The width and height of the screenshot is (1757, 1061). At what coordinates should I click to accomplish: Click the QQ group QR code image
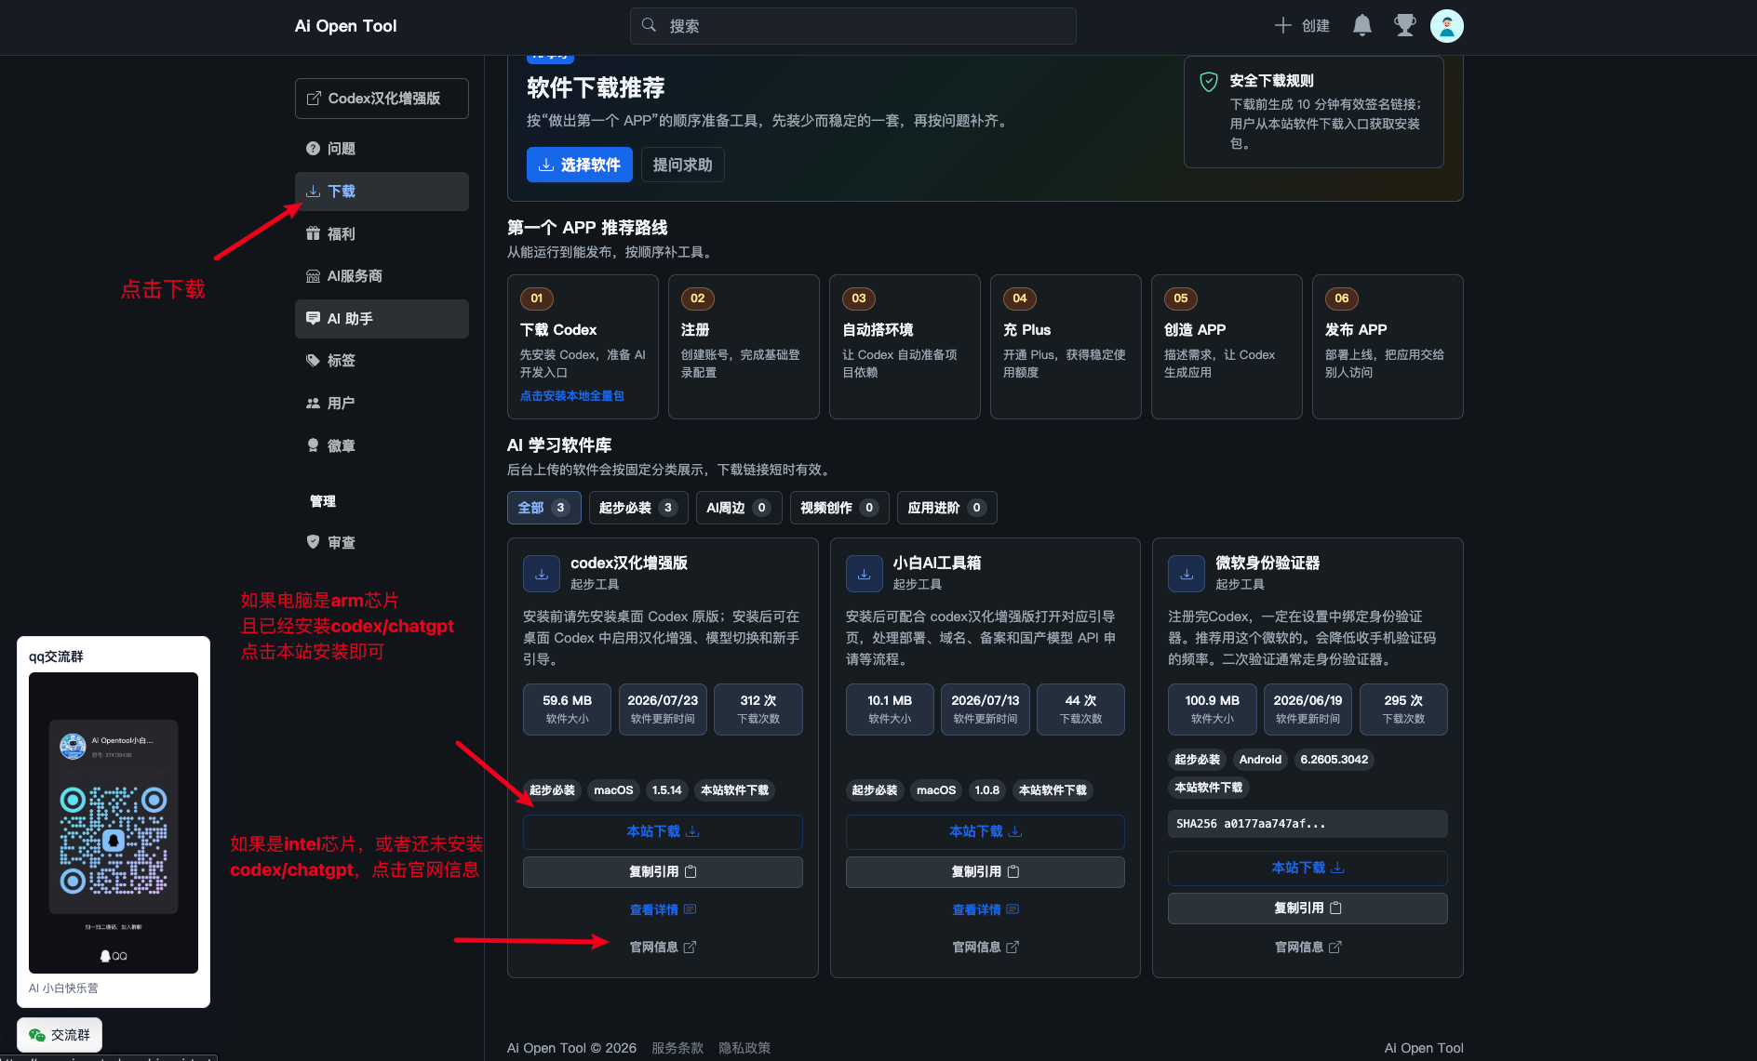click(114, 822)
